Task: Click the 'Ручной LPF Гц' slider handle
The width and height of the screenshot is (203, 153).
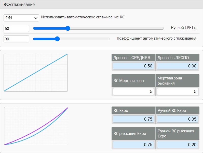Action: [67, 28]
